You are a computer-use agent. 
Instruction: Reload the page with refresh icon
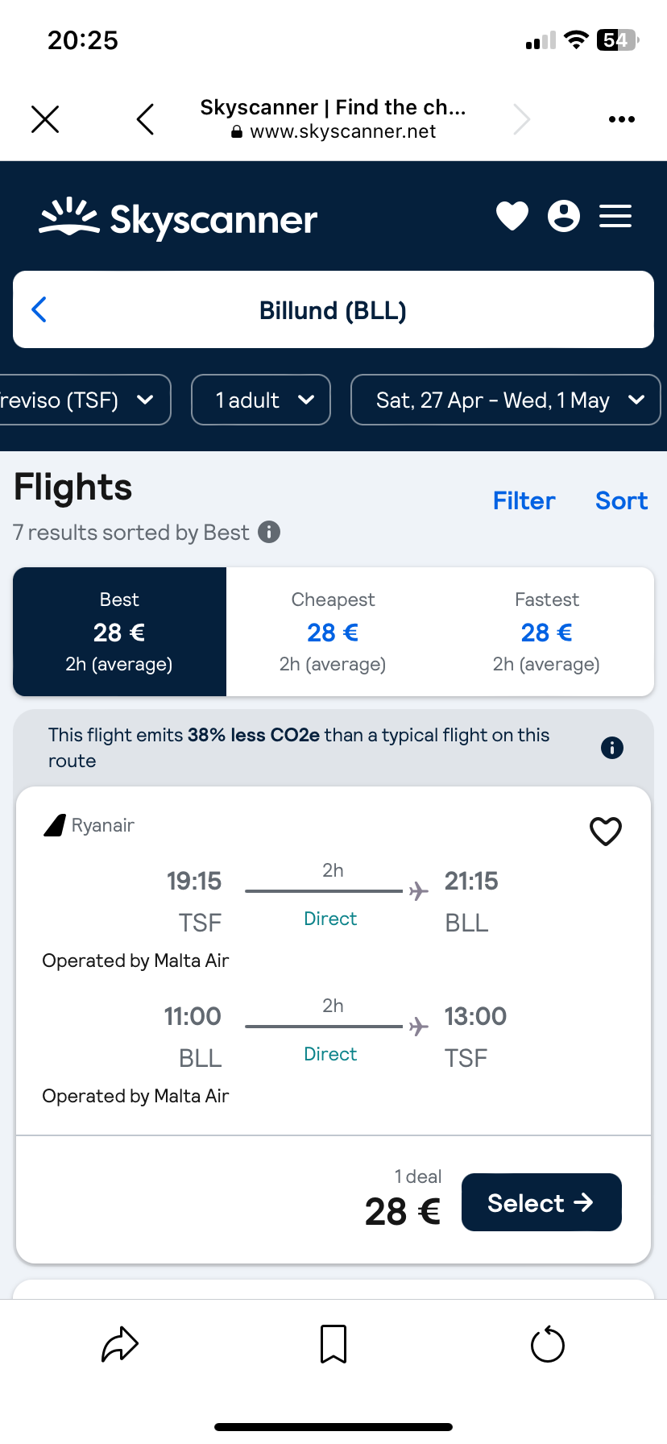tap(548, 1344)
